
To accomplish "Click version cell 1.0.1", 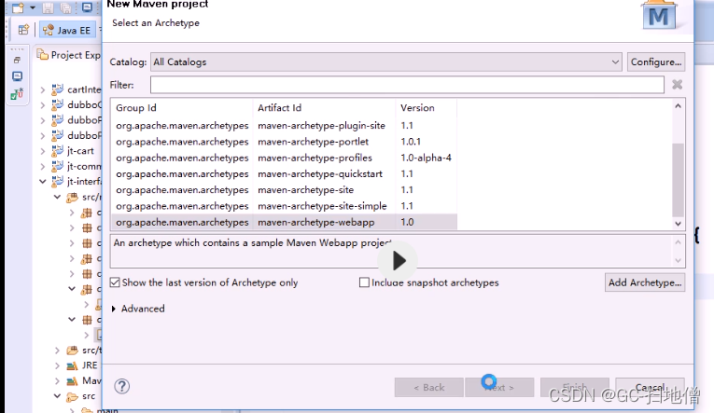I will click(x=411, y=142).
